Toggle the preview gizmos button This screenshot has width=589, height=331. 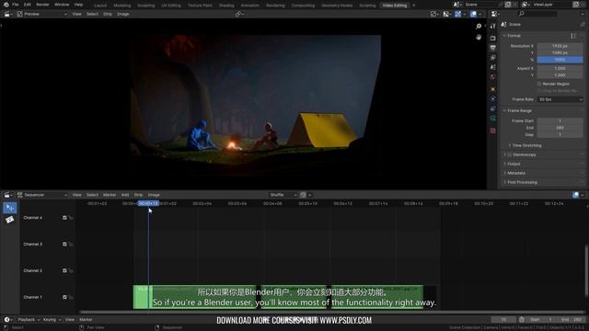(458, 14)
